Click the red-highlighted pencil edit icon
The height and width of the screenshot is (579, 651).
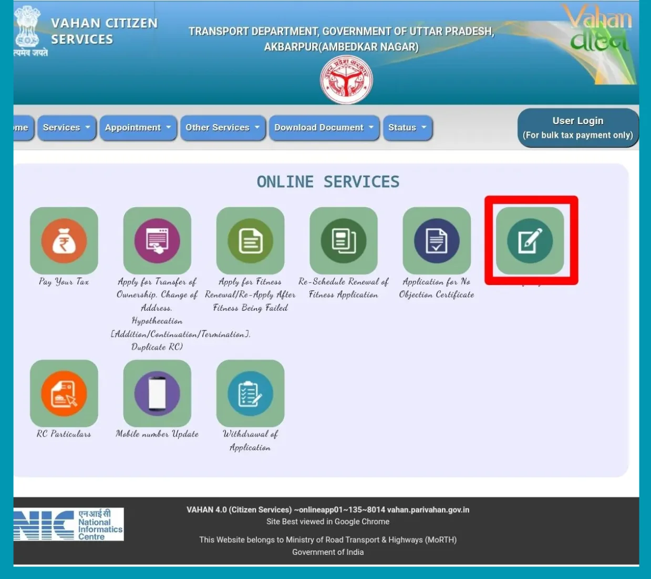coord(530,241)
